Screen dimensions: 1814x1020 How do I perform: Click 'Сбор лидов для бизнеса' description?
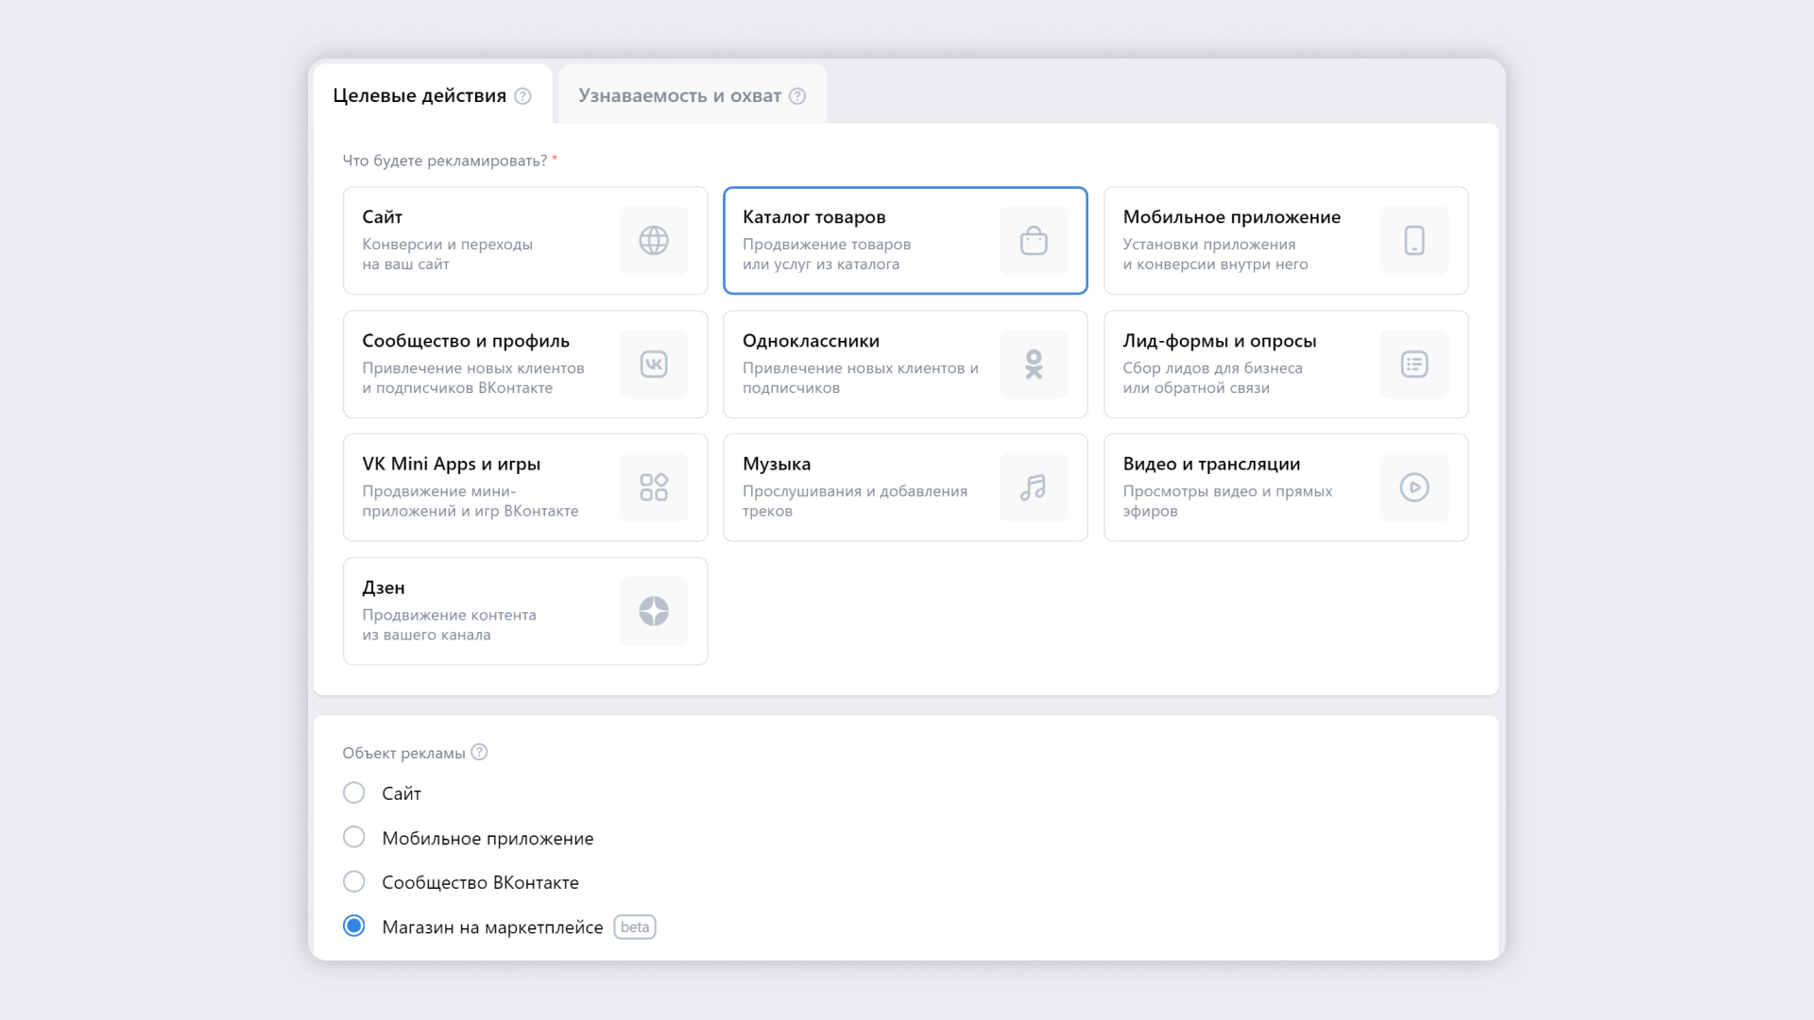point(1213,368)
